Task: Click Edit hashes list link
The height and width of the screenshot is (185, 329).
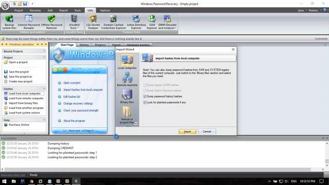Action: tap(72, 97)
